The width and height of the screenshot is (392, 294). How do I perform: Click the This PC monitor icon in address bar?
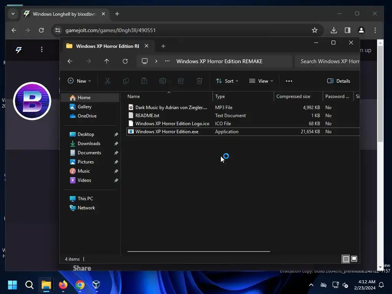click(x=145, y=61)
